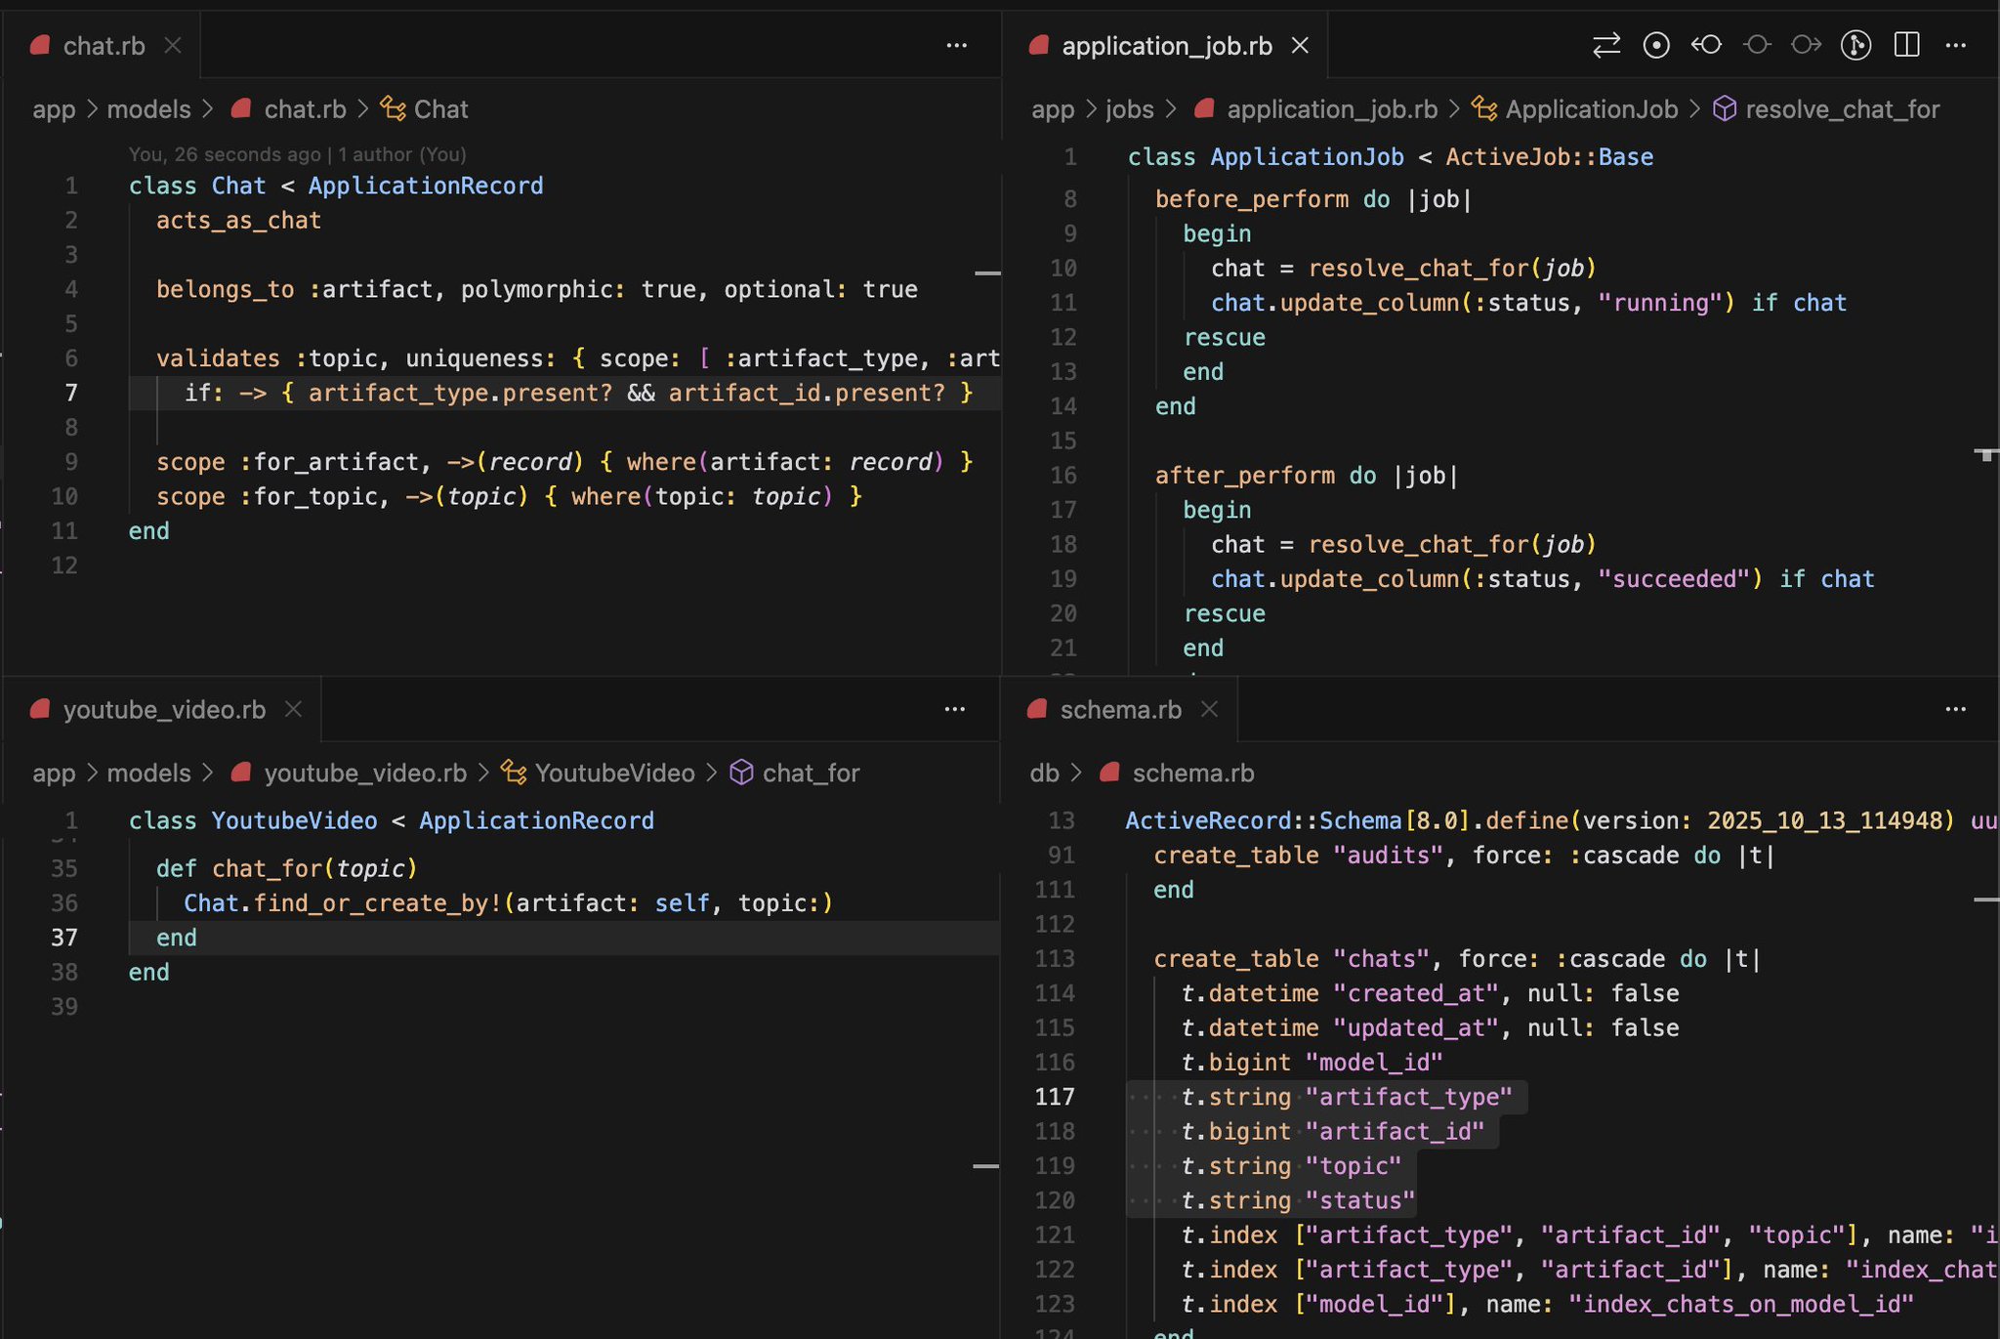Click the dimmed open next revision icon
The height and width of the screenshot is (1339, 2000).
click(1807, 46)
